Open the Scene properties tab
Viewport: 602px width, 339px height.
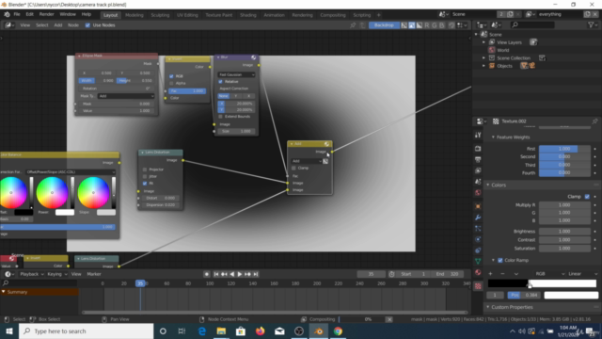click(478, 182)
